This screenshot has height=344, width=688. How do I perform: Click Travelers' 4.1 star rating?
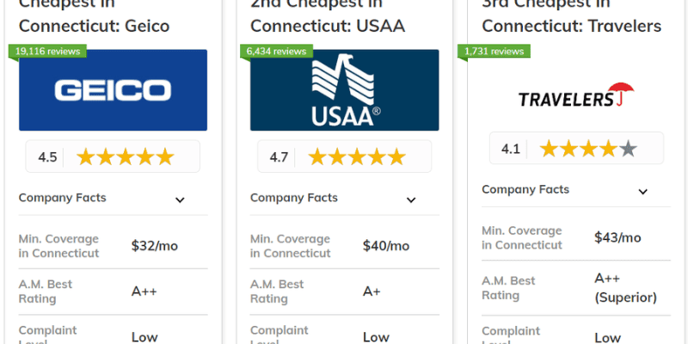click(576, 149)
